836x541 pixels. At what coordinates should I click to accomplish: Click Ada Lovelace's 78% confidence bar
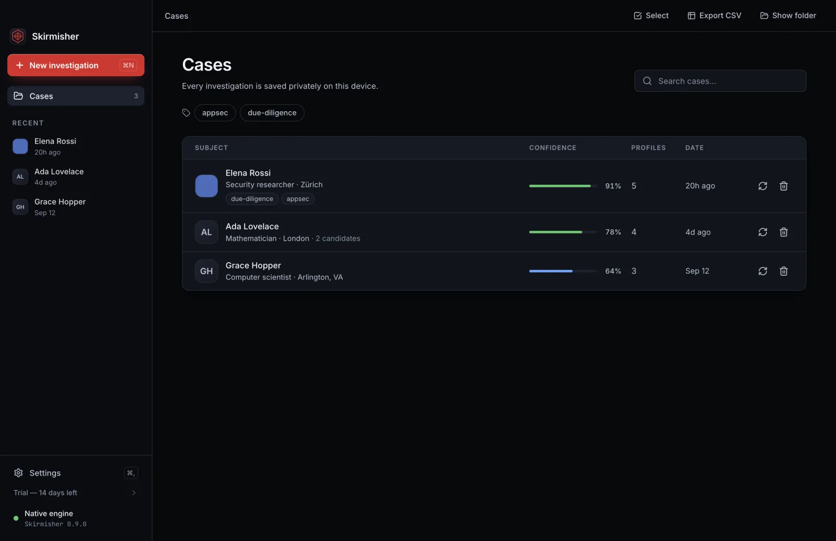[563, 232]
